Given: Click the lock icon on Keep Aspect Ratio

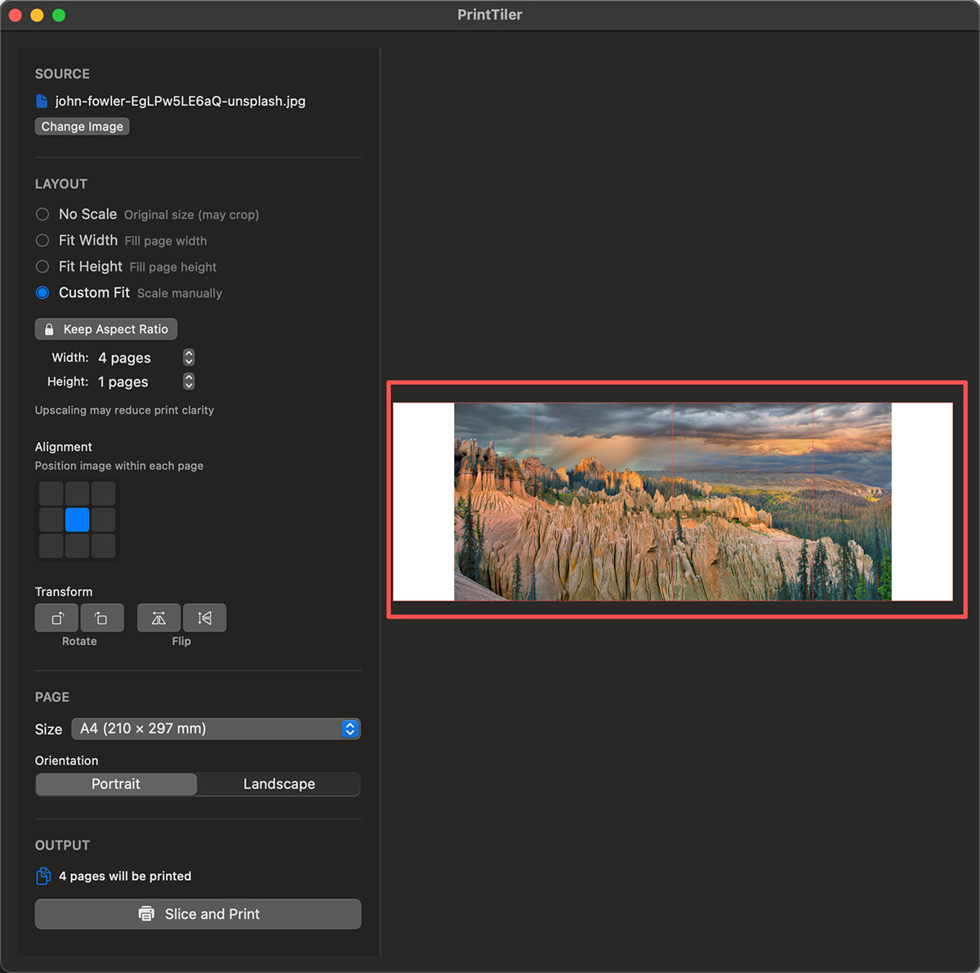Looking at the screenshot, I should [x=49, y=328].
